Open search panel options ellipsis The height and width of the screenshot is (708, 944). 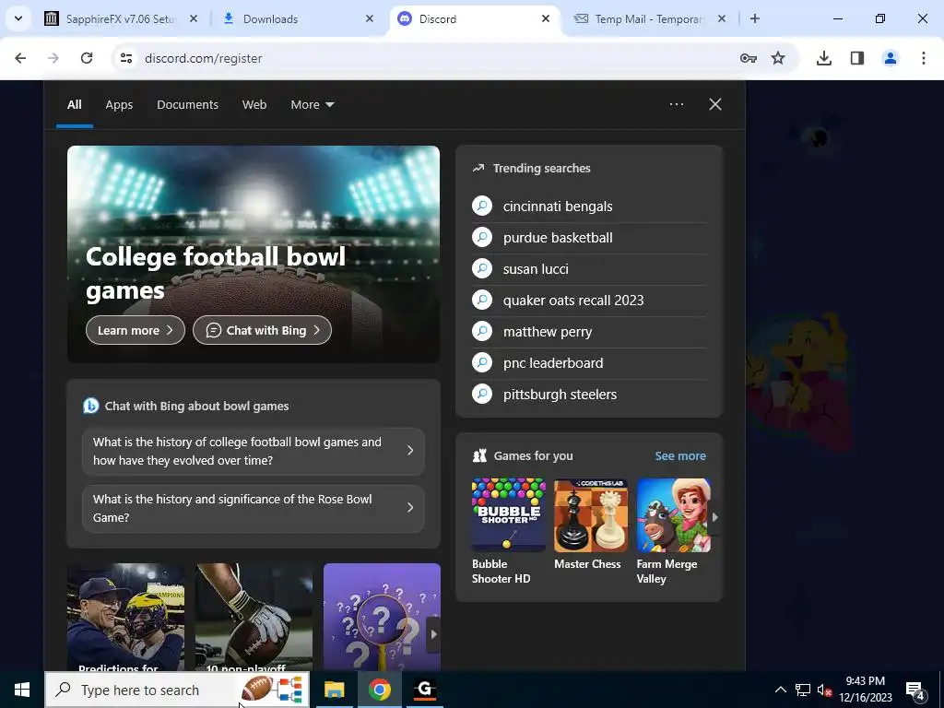[676, 104]
